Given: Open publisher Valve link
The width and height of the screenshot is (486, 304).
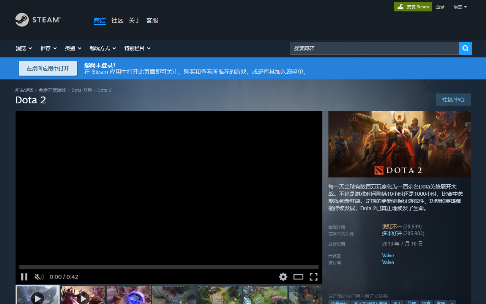Looking at the screenshot, I should [388, 262].
